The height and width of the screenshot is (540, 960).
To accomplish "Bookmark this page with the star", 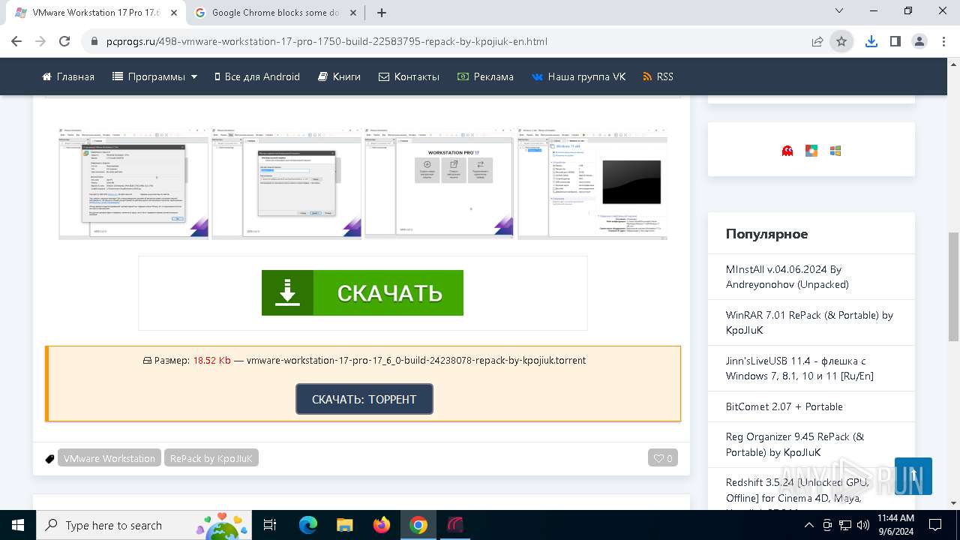I will tap(841, 41).
